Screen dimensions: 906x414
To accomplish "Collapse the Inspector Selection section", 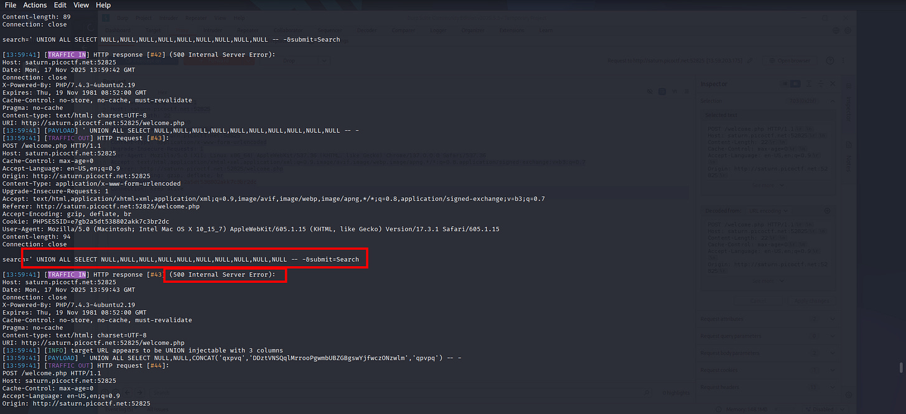I will point(831,100).
